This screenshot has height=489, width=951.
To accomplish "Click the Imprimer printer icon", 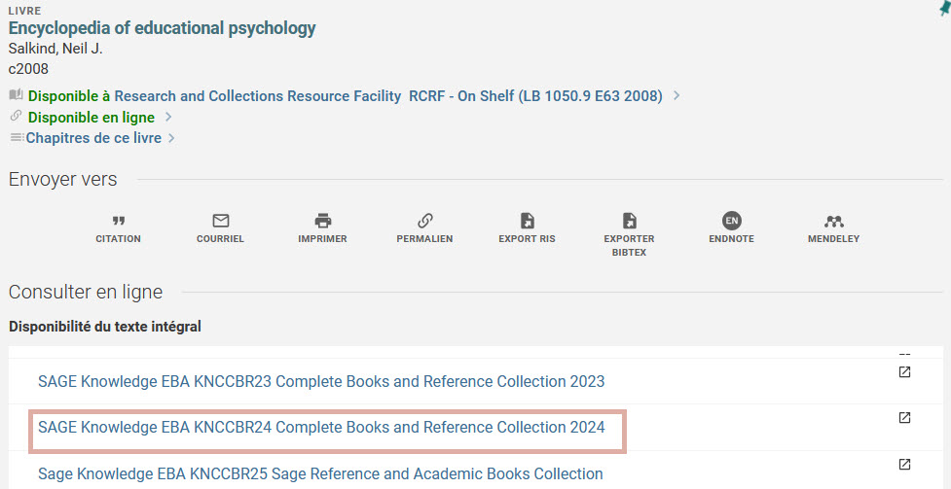I will tap(322, 221).
